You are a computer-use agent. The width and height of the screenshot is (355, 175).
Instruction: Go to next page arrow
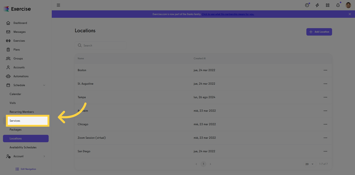click(x=211, y=164)
